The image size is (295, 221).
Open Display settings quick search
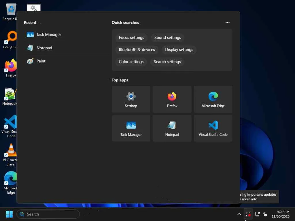tap(179, 49)
